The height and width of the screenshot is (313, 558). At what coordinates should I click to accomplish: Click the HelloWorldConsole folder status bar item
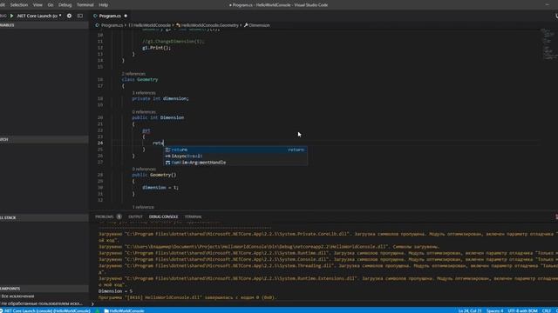(124, 310)
